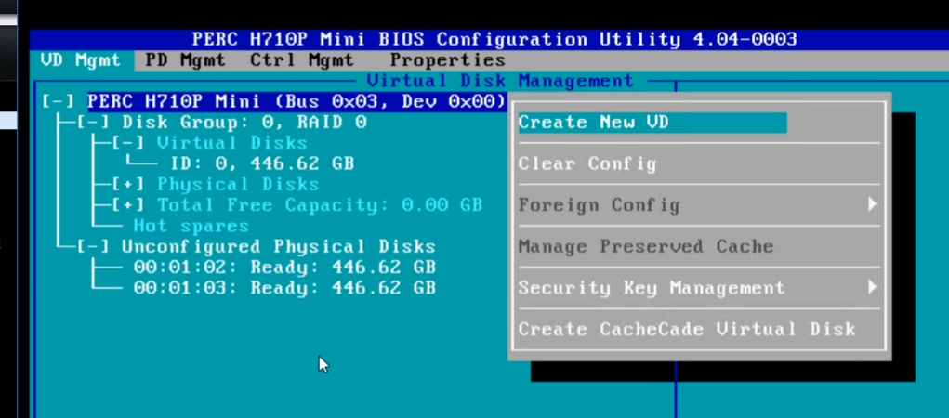Image resolution: width=949 pixels, height=418 pixels.
Task: Click the Security Key Management arrow
Action: tap(872, 287)
